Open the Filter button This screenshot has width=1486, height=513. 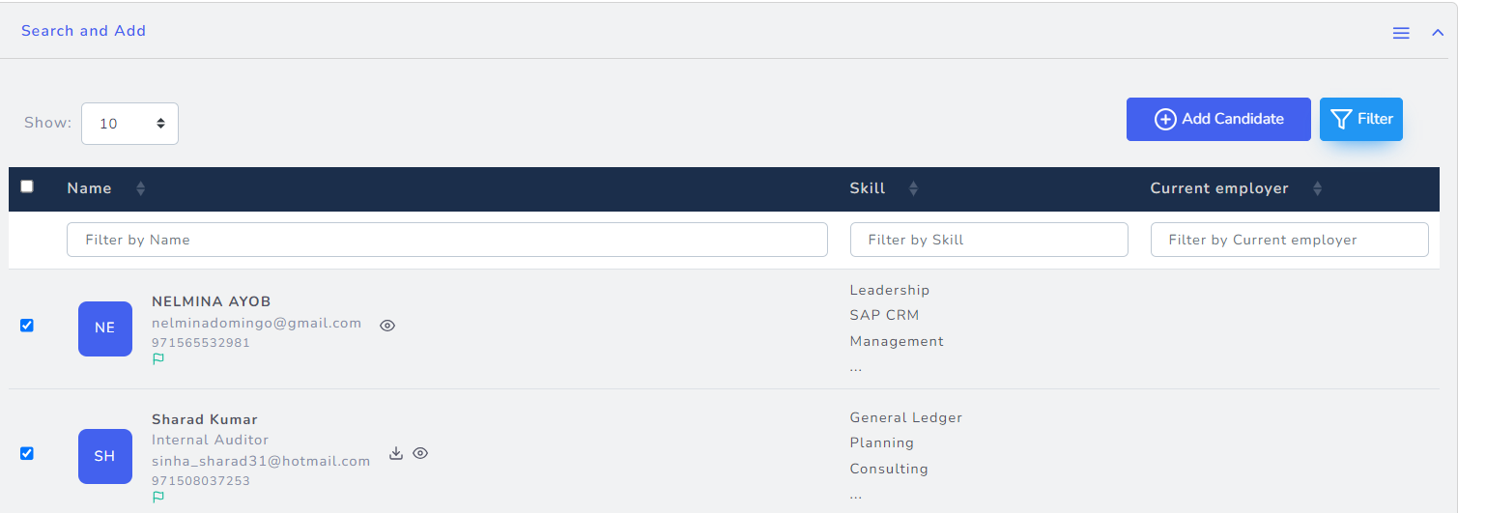tap(1360, 119)
